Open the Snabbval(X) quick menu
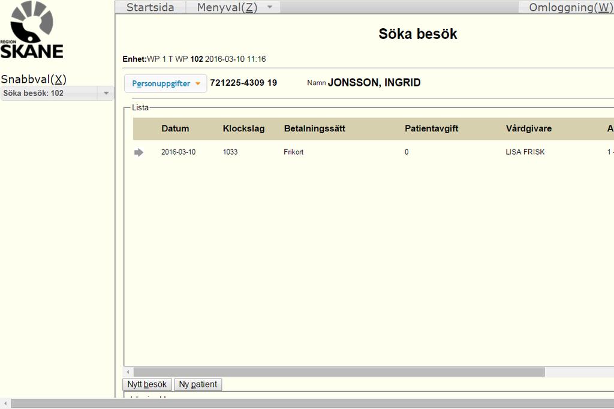614x409 pixels. (34, 79)
